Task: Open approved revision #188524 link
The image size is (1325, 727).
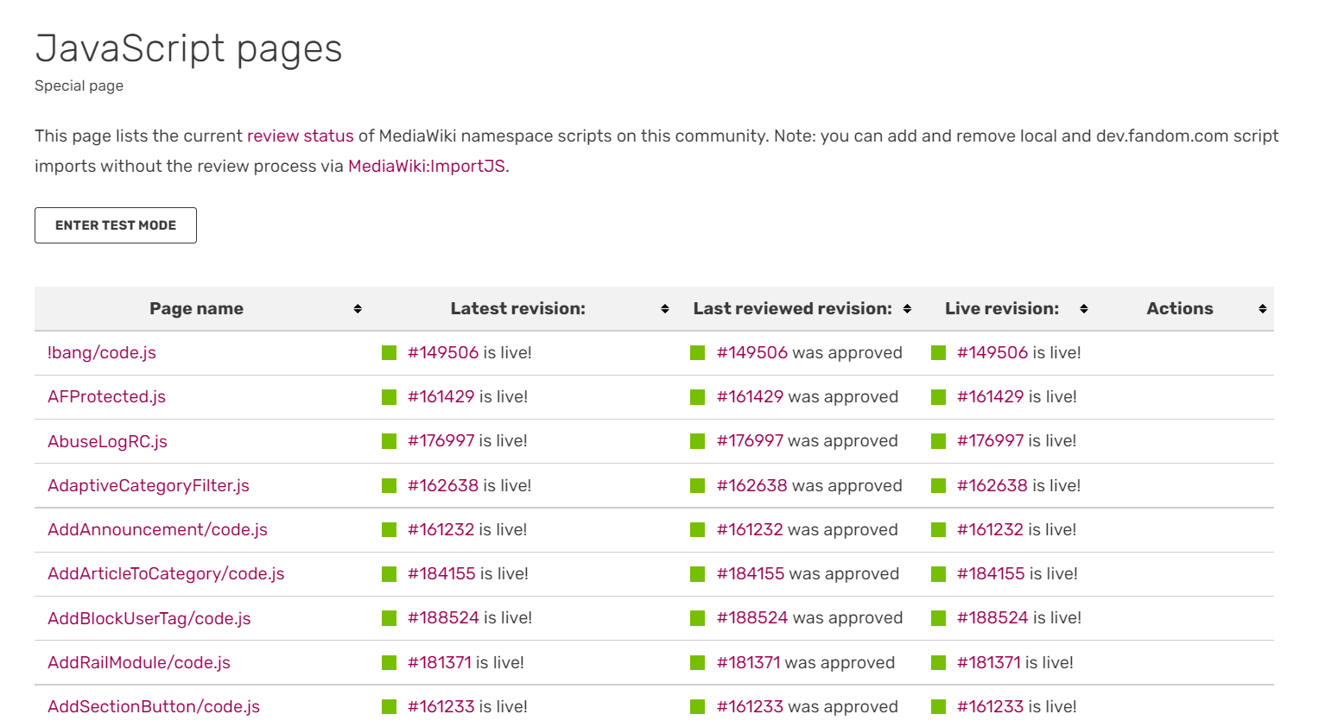Action: pos(752,617)
